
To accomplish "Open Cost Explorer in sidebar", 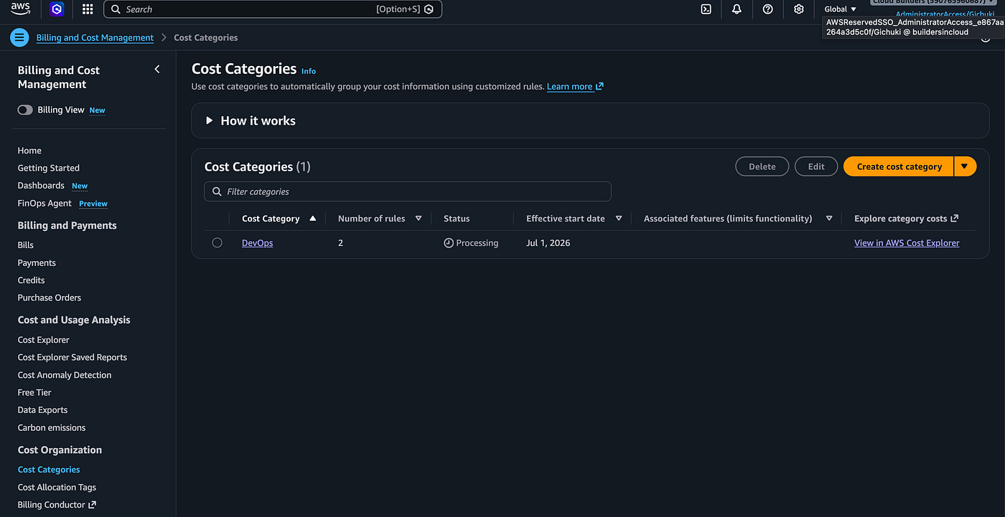I will pyautogui.click(x=43, y=340).
